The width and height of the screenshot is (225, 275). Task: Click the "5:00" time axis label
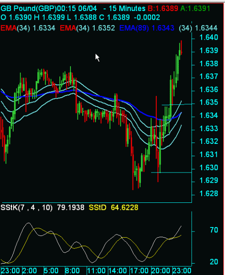[51, 271]
